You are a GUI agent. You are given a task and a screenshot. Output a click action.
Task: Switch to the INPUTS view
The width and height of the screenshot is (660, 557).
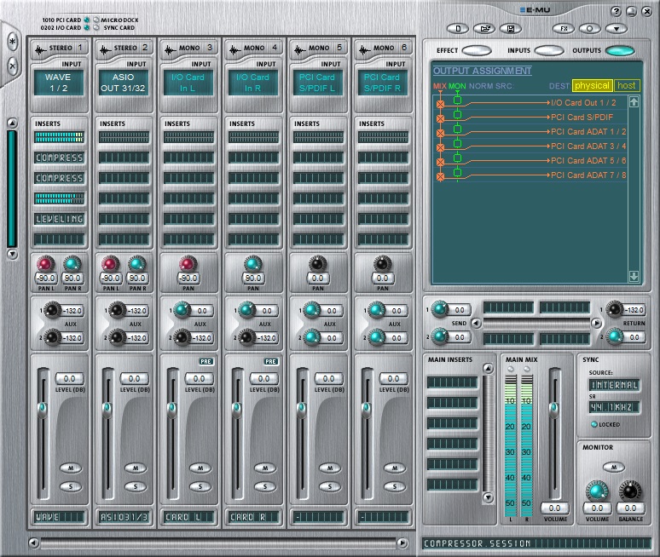click(x=549, y=51)
